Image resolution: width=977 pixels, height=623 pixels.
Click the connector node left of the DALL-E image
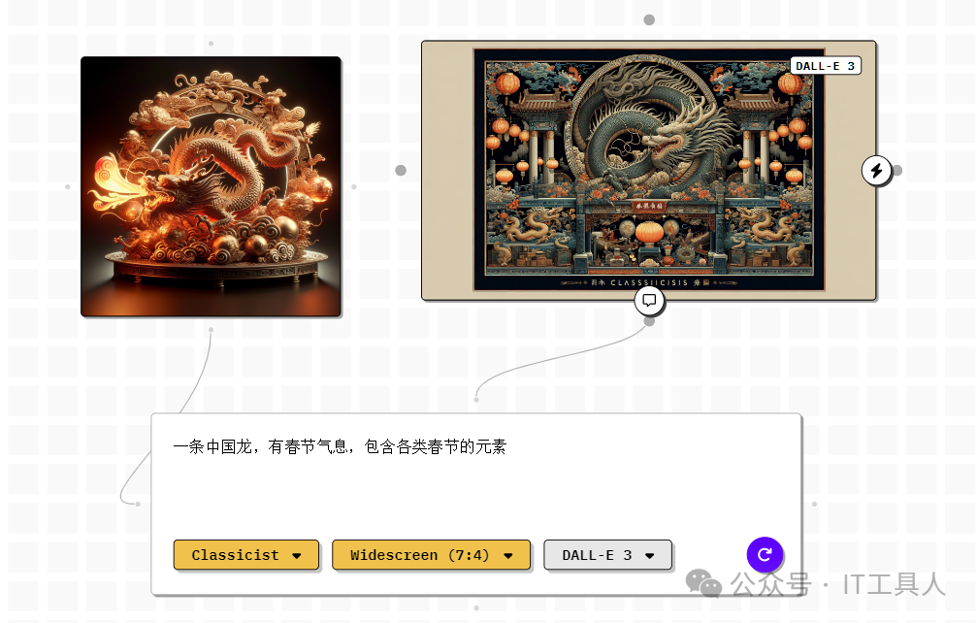pyautogui.click(x=401, y=170)
